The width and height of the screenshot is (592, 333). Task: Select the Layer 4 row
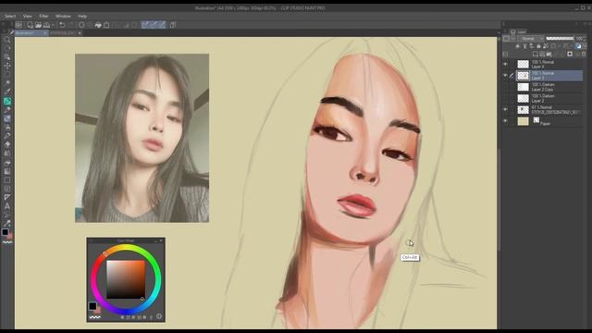549,64
